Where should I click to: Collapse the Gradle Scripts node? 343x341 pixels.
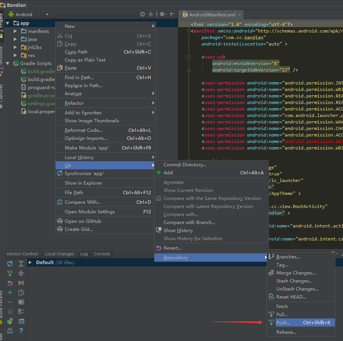tap(8, 63)
